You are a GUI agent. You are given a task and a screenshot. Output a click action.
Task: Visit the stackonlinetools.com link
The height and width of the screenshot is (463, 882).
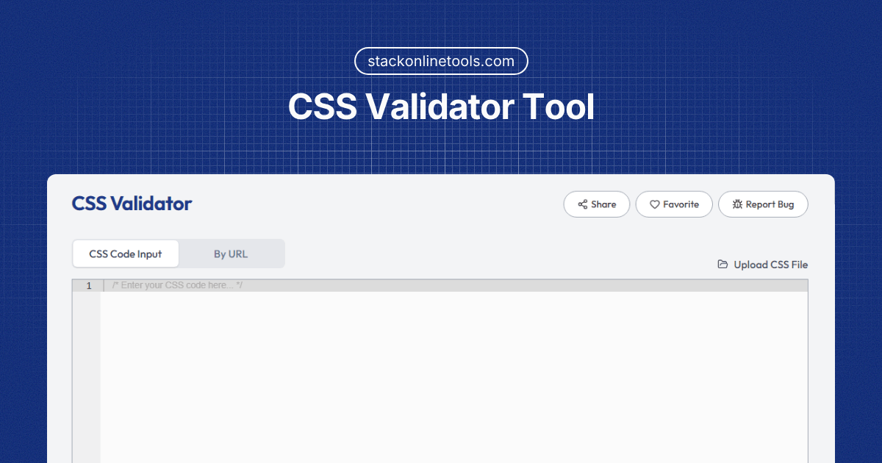[441, 61]
